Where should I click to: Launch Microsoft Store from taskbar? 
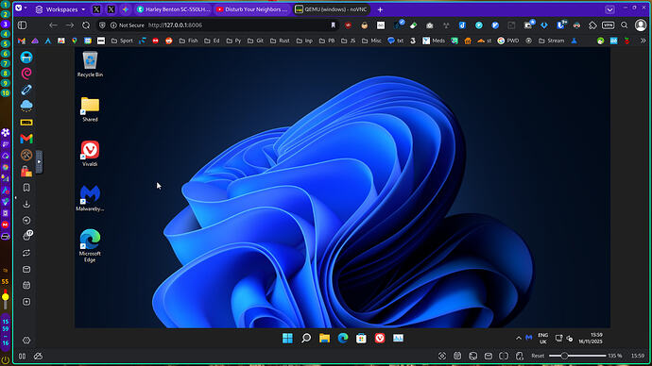click(x=361, y=339)
